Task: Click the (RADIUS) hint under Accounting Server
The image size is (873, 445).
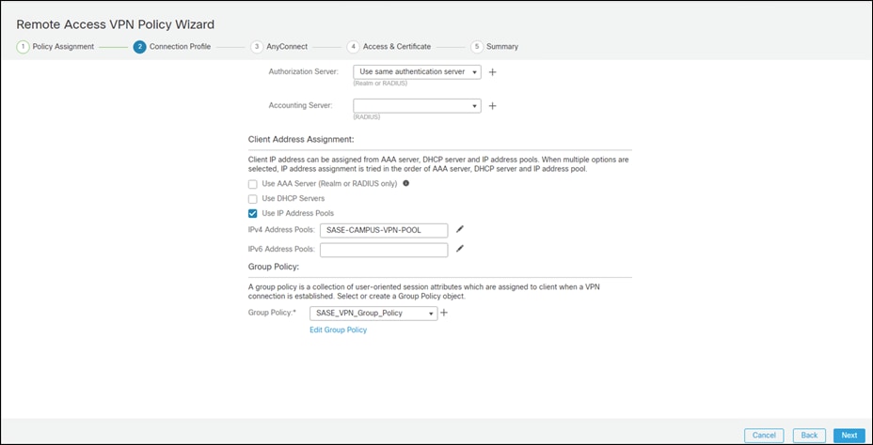Action: pos(367,117)
